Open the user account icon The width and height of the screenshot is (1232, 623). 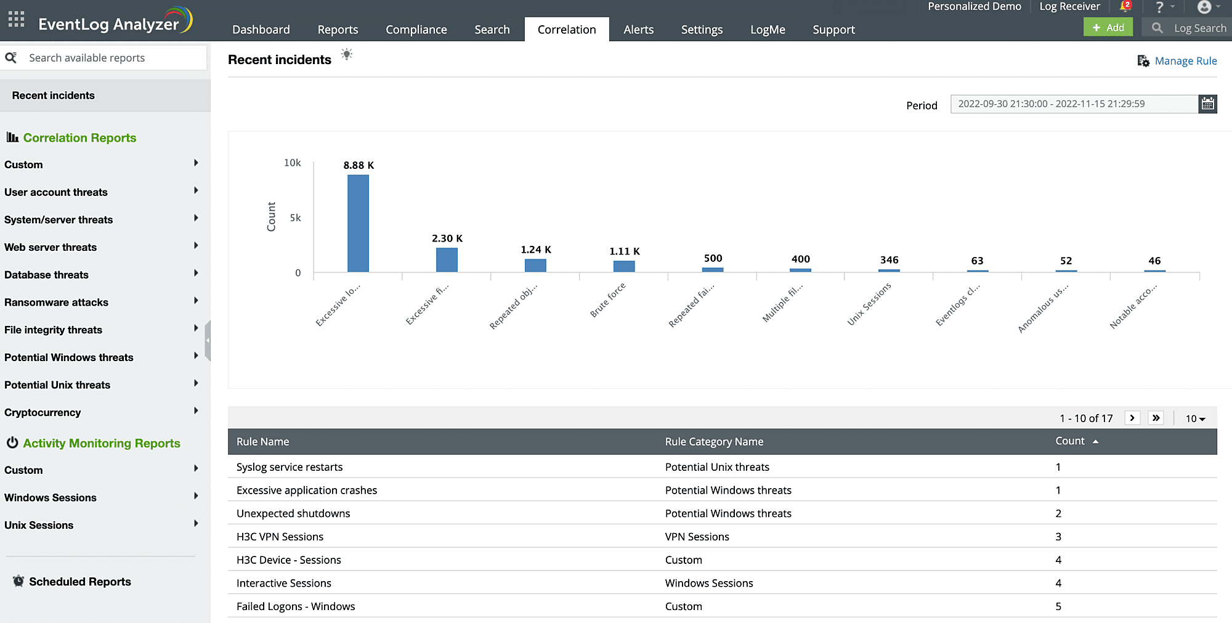point(1206,8)
